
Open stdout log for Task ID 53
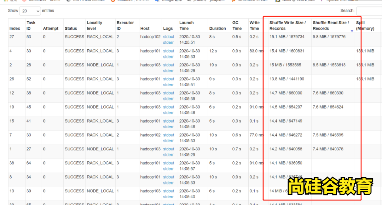169,37
